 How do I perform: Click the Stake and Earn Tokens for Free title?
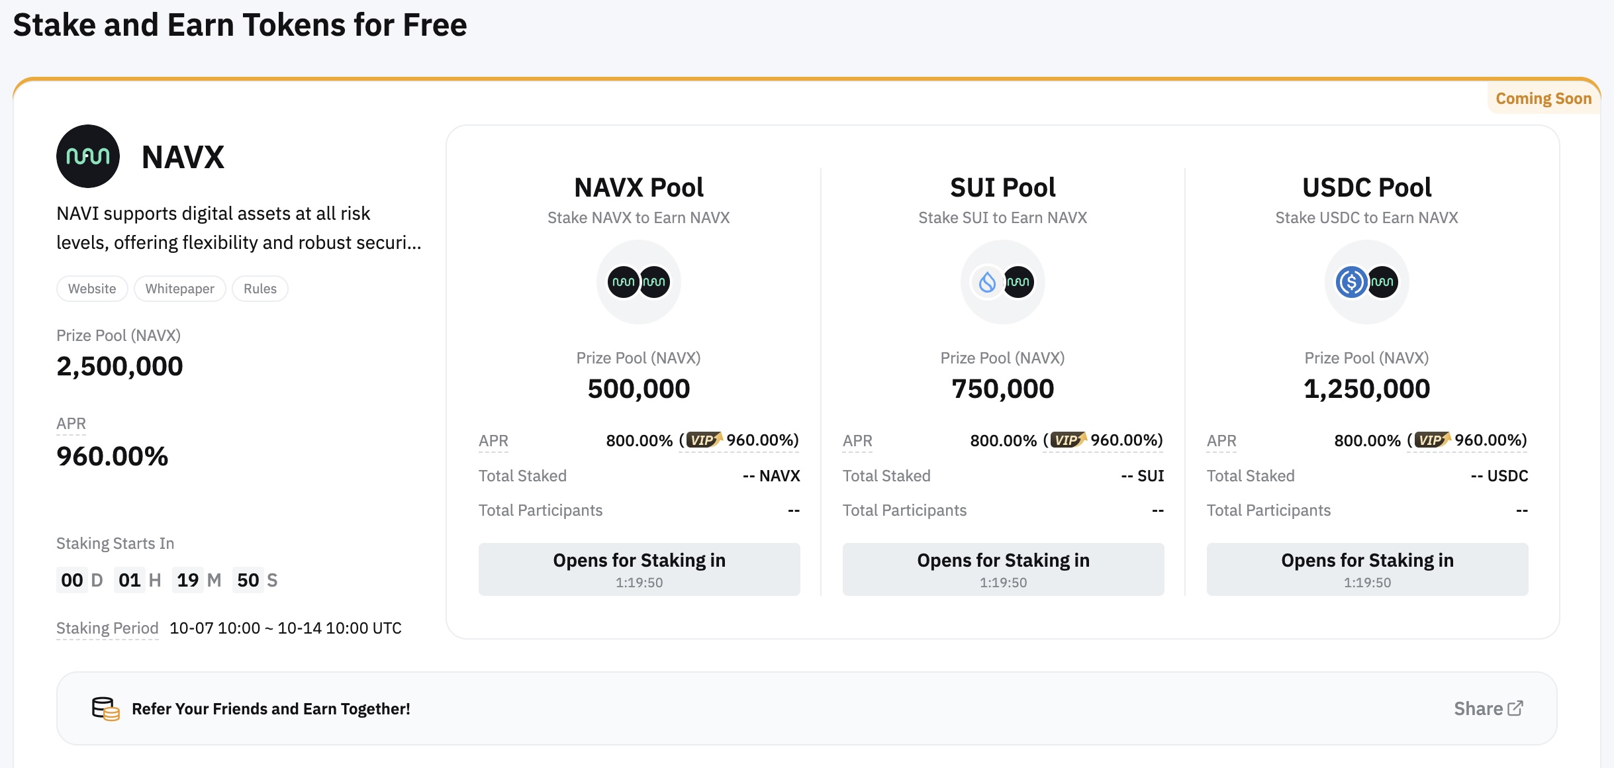point(240,25)
